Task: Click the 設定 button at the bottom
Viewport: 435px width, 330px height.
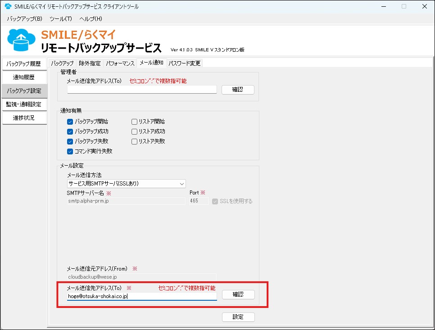Action: [x=238, y=317]
